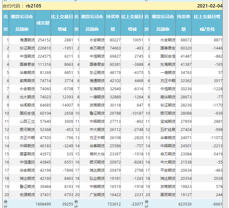Click total long positions 723612

tap(114, 204)
